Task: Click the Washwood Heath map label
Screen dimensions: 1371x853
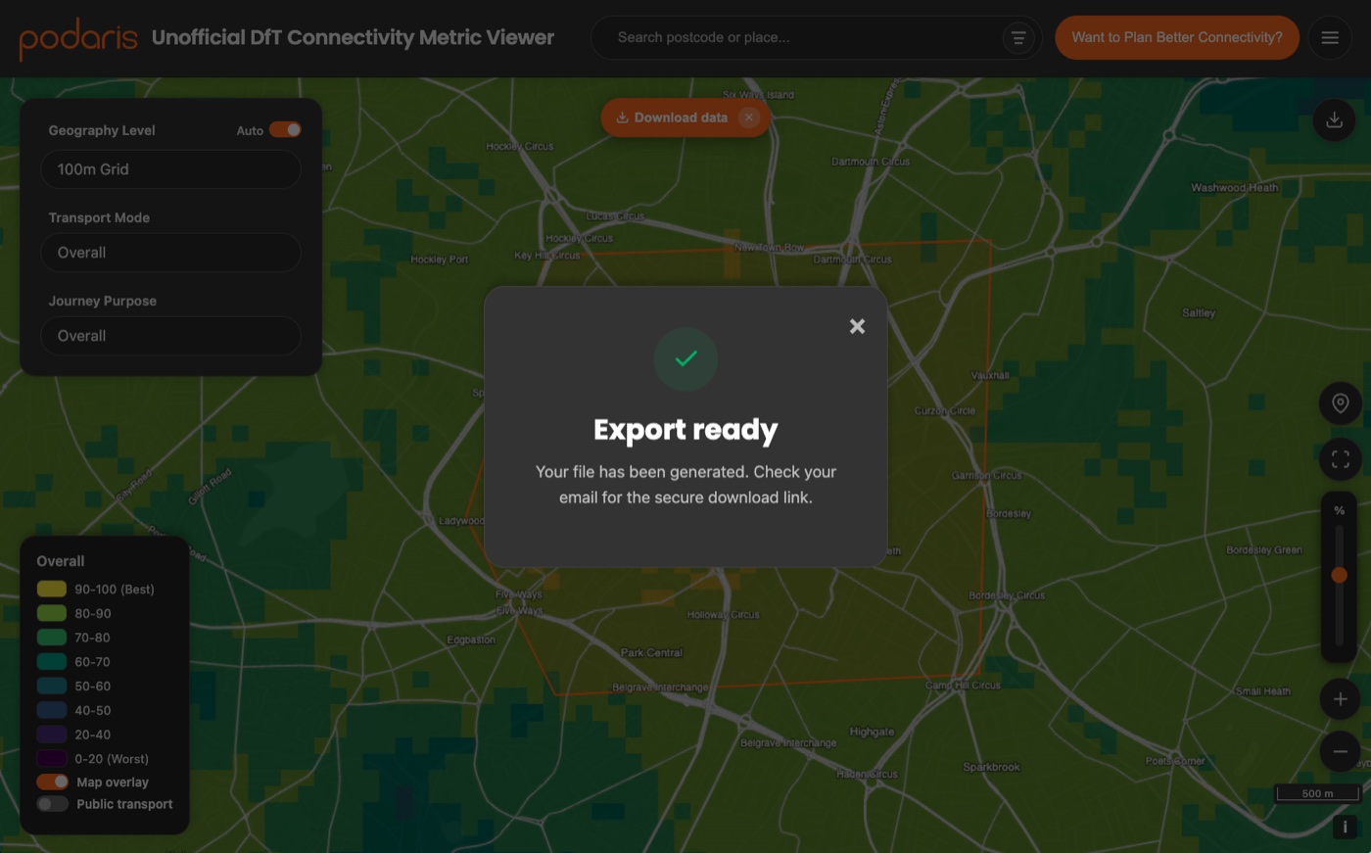Action: click(1234, 187)
